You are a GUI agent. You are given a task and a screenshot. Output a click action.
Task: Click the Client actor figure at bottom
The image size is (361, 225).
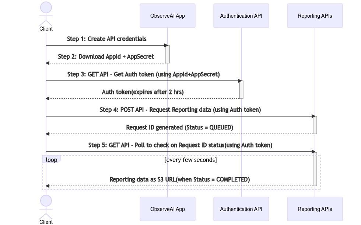coord(46,208)
